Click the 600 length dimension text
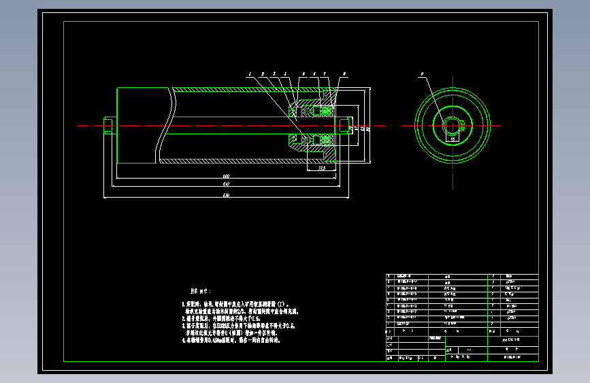 click(x=226, y=176)
